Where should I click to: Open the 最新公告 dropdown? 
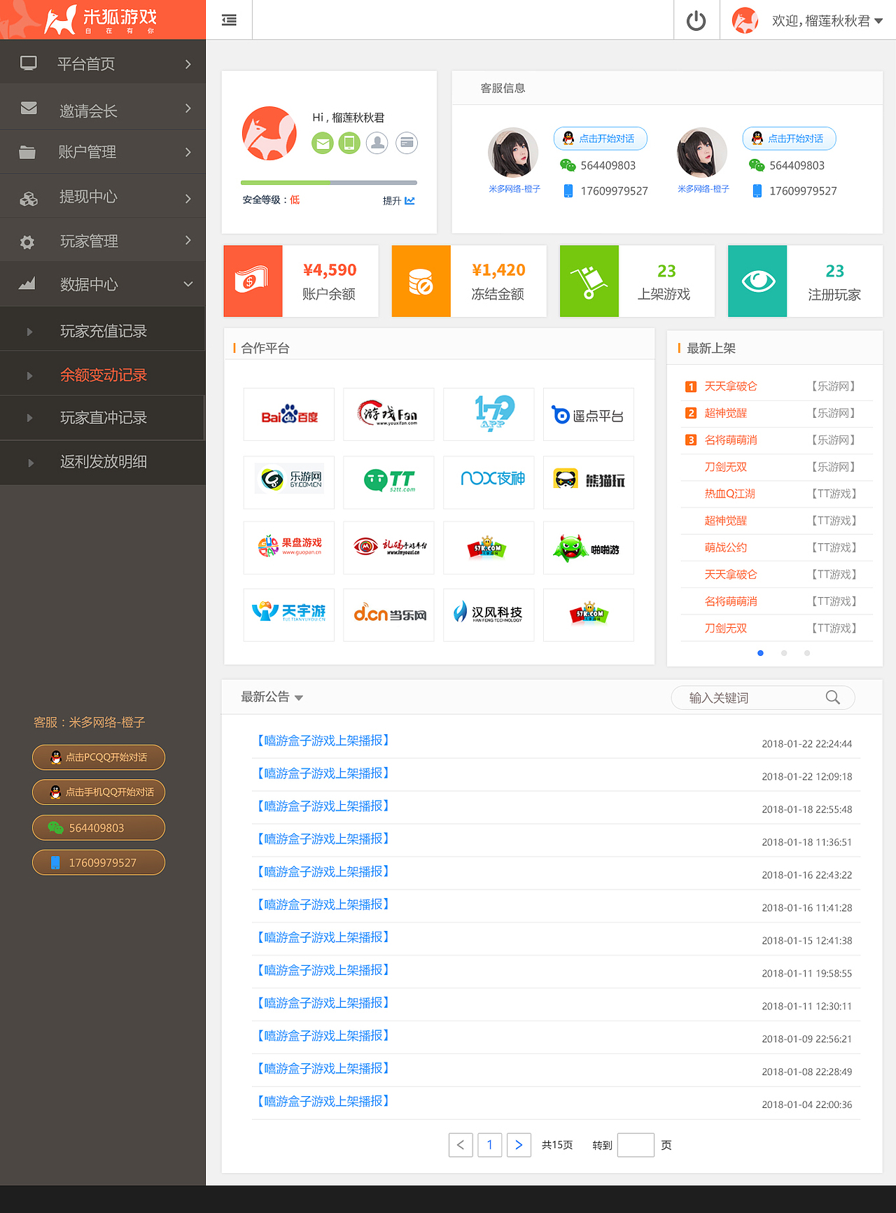[x=272, y=697]
